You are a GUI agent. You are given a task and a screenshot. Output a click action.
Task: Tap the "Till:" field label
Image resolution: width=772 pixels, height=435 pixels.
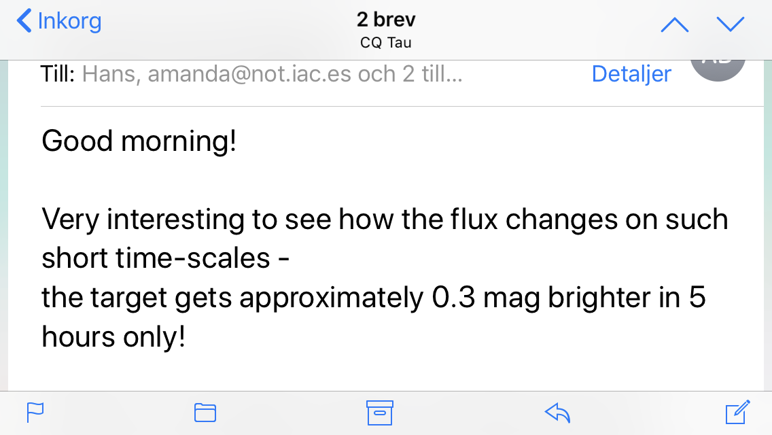point(58,73)
